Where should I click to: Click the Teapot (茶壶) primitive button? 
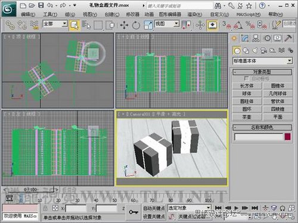(247, 117)
